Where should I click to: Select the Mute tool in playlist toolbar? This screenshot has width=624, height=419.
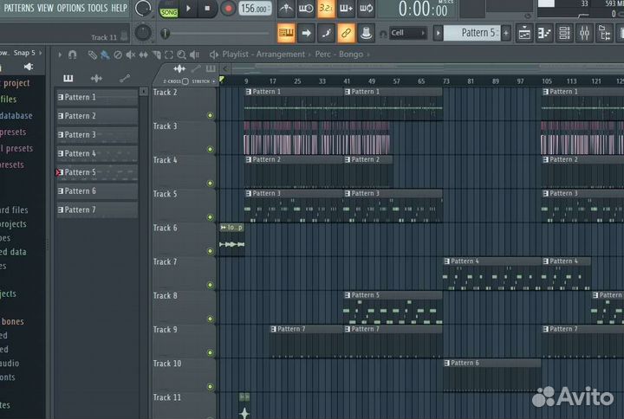point(131,55)
